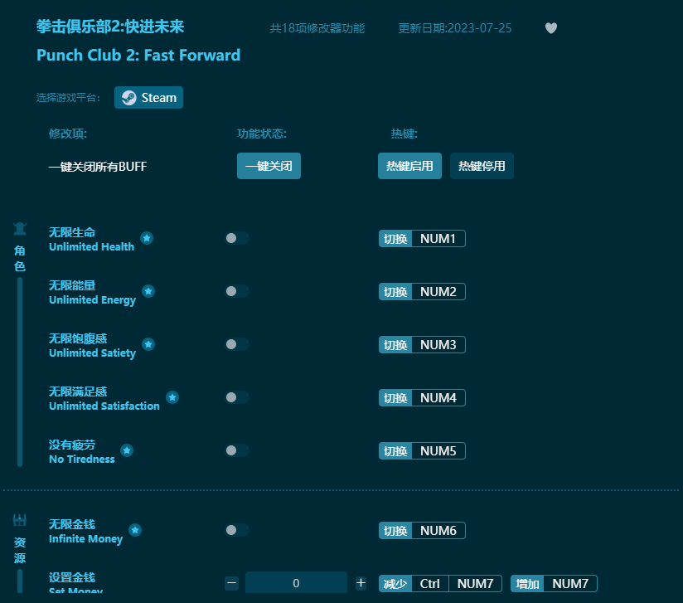Click the 热键停用 disable hotkeys button
The height and width of the screenshot is (603, 683).
(x=482, y=166)
